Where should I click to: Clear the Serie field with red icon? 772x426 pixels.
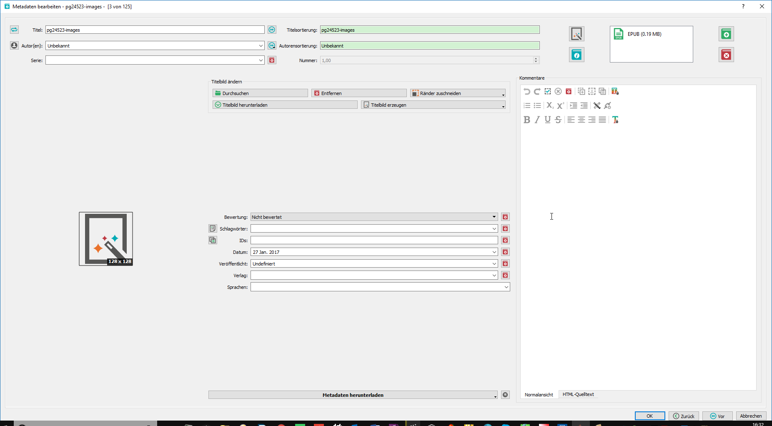tap(272, 60)
